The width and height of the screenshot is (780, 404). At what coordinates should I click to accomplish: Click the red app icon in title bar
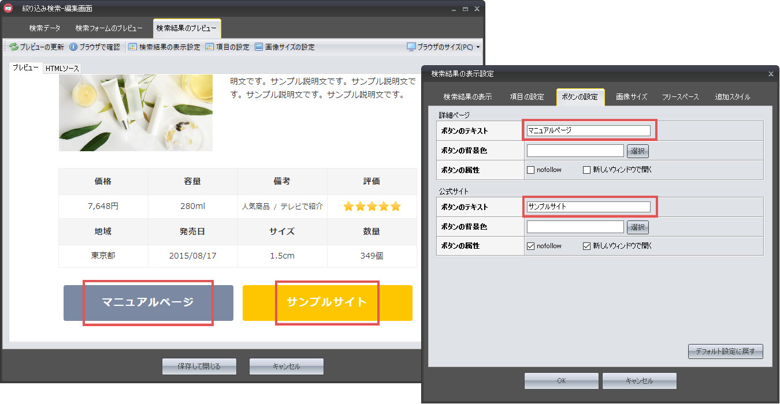(x=9, y=9)
